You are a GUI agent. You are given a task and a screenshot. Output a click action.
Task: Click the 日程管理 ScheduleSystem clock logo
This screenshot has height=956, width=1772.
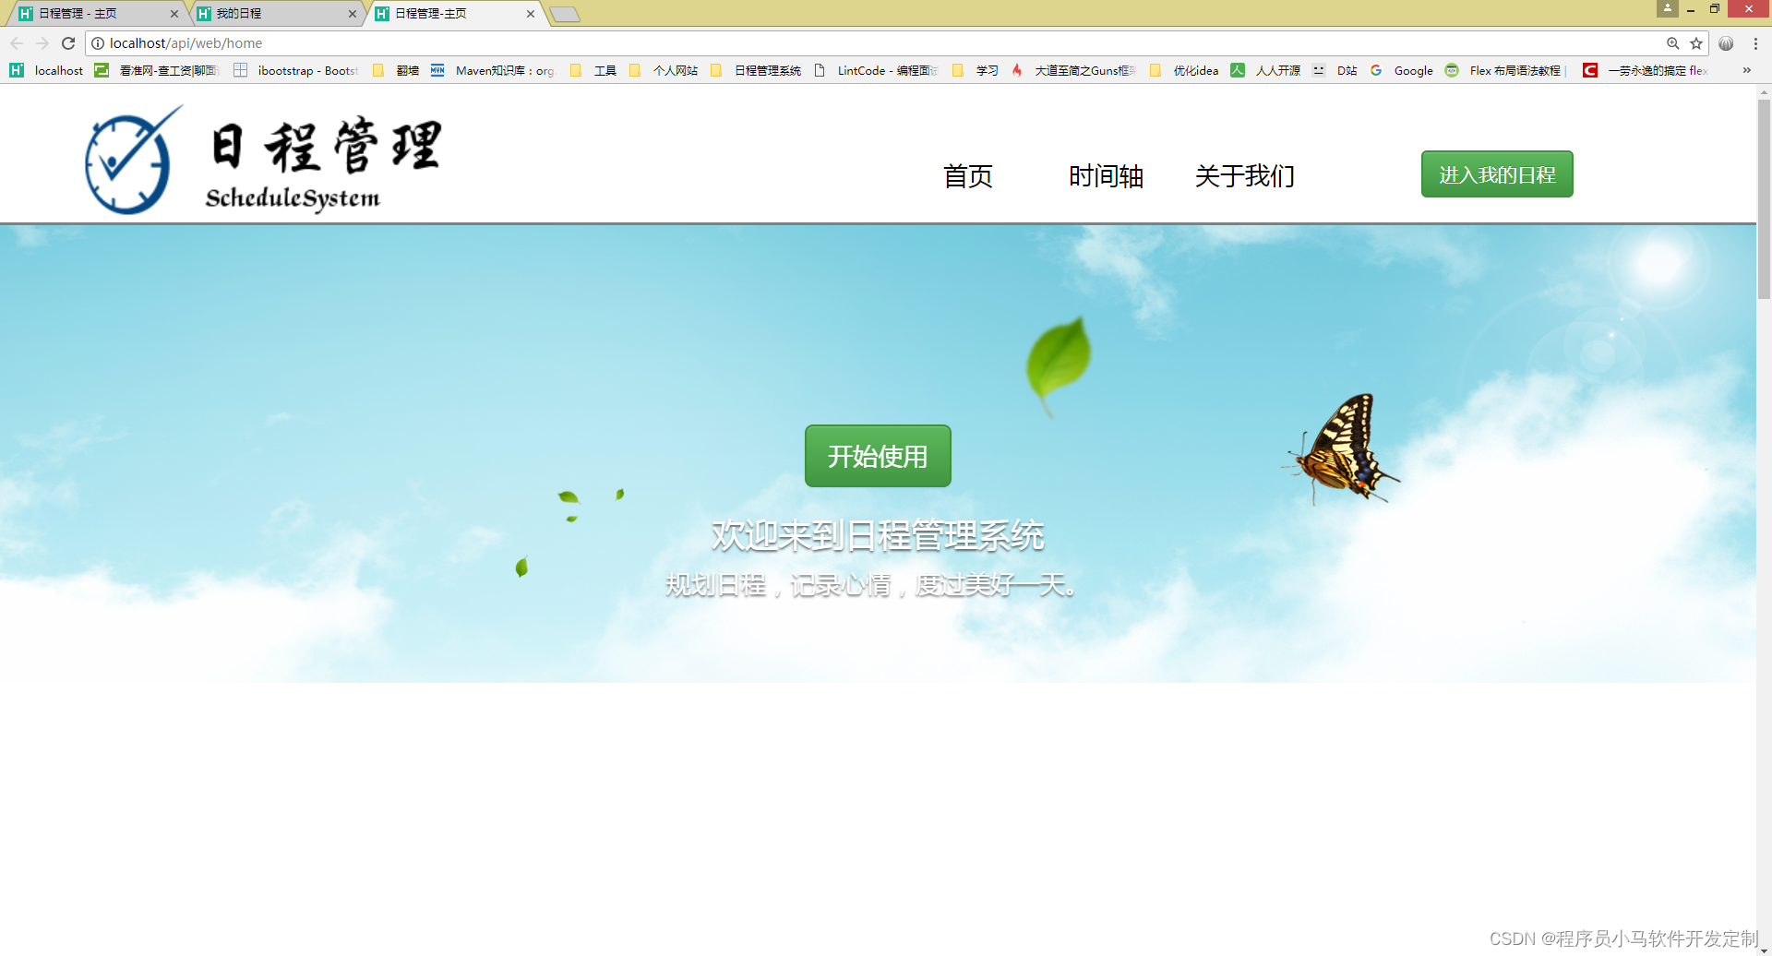[x=129, y=159]
